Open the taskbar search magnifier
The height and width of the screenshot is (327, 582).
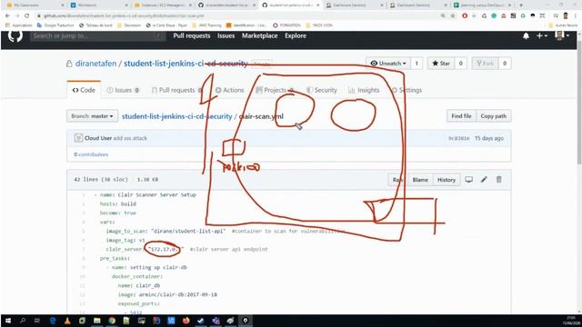[x=23, y=321]
